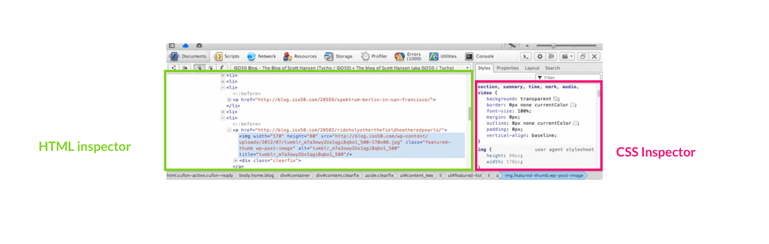This screenshot has height=244, width=769.
Task: Open the Storage panel
Action: [338, 57]
